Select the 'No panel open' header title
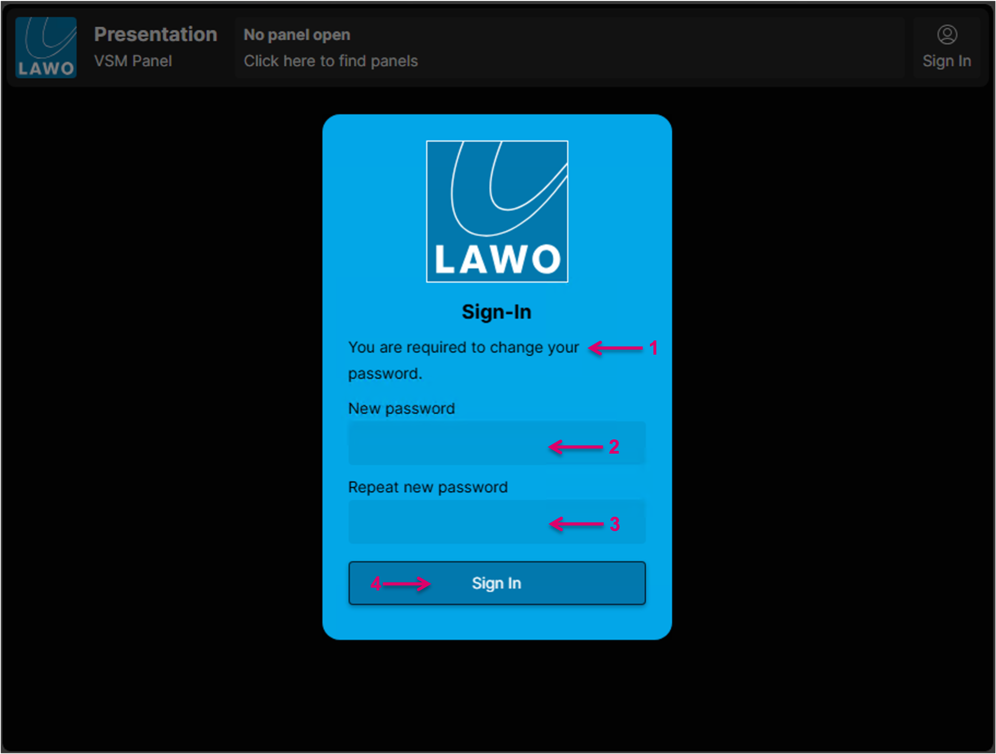This screenshot has height=754, width=996. click(x=297, y=35)
